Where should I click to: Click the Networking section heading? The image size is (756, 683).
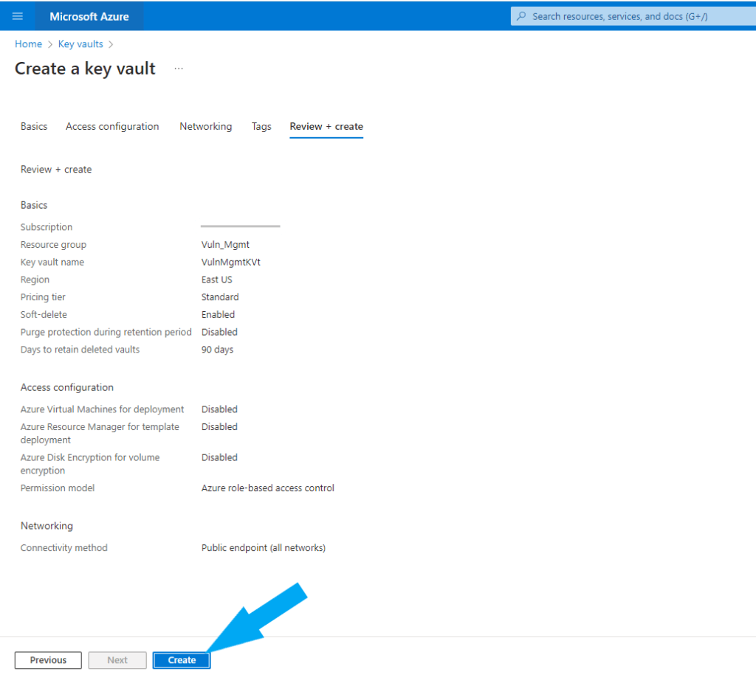pyautogui.click(x=47, y=525)
